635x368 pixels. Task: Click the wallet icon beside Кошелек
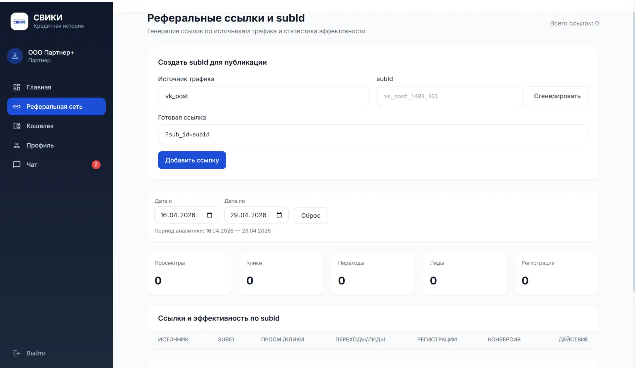coord(17,126)
